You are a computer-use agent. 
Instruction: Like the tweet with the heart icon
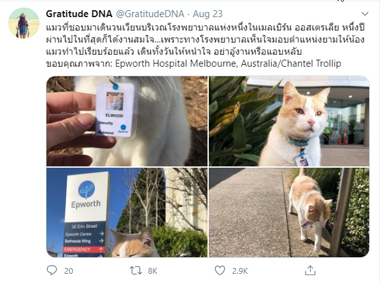pyautogui.click(x=220, y=271)
